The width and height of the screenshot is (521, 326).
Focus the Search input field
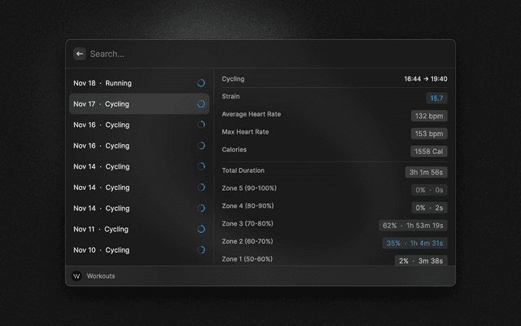pyautogui.click(x=260, y=54)
